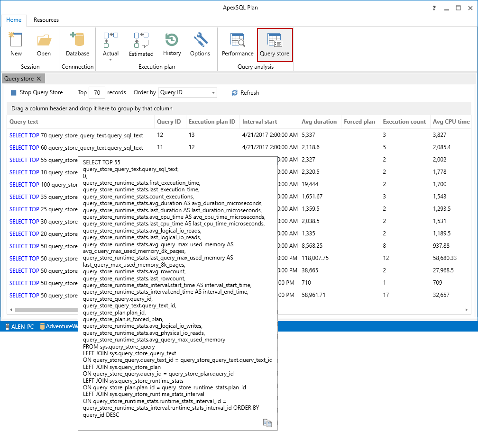Image resolution: width=478 pixels, height=431 pixels.
Task: Select the Query store document tab
Action: [23, 79]
